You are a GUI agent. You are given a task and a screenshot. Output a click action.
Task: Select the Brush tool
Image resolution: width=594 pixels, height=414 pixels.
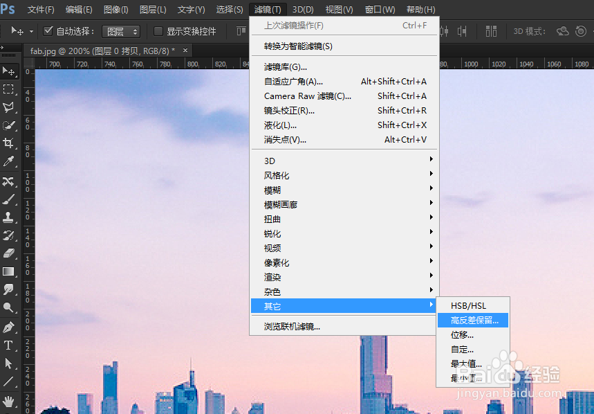point(8,199)
